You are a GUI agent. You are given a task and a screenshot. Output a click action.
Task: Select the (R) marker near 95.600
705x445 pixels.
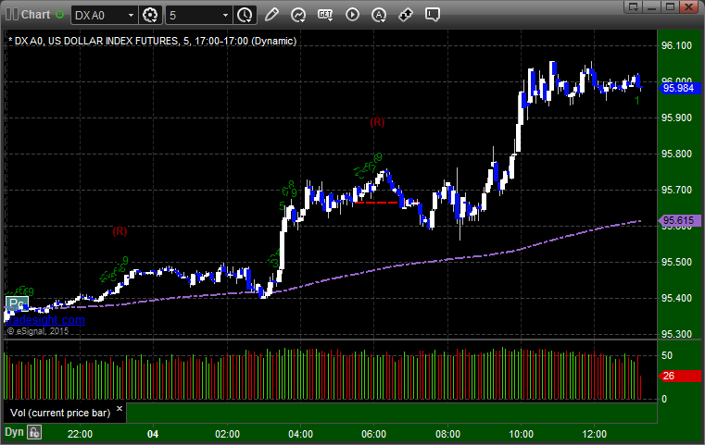(120, 231)
